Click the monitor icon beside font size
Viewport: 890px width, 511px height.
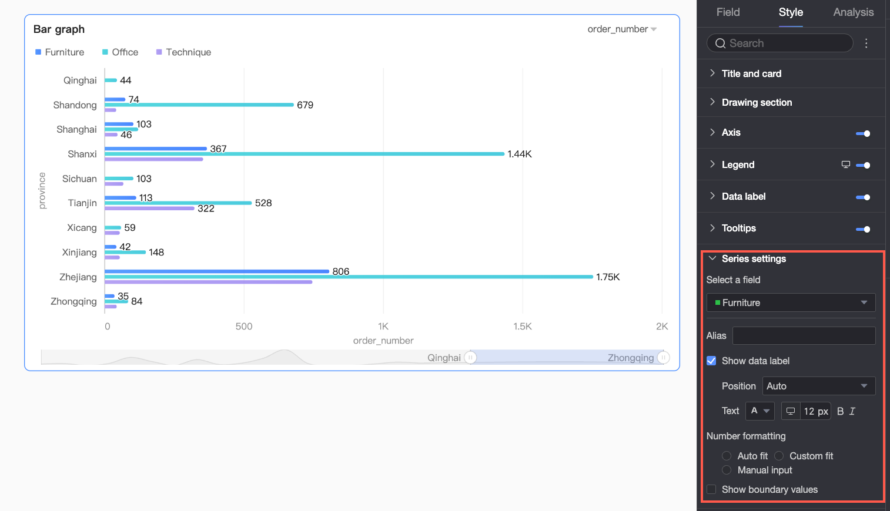[x=791, y=411]
